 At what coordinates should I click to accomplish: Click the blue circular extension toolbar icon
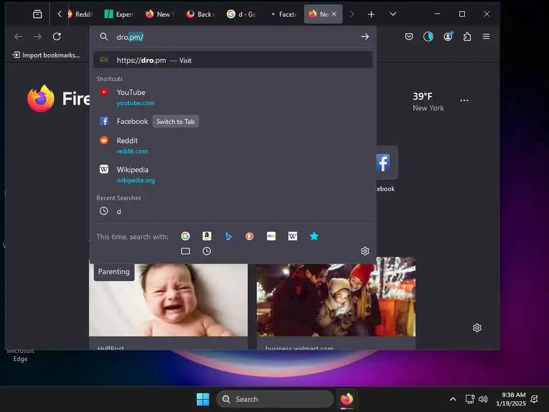(x=428, y=36)
